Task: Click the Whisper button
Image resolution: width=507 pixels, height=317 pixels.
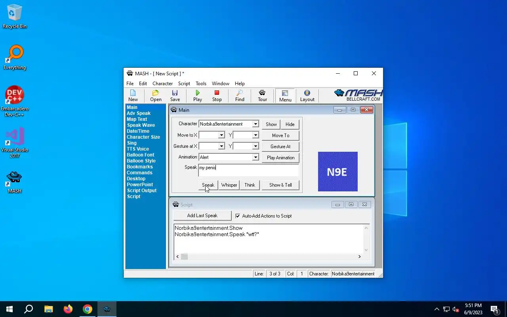Action: click(x=229, y=185)
